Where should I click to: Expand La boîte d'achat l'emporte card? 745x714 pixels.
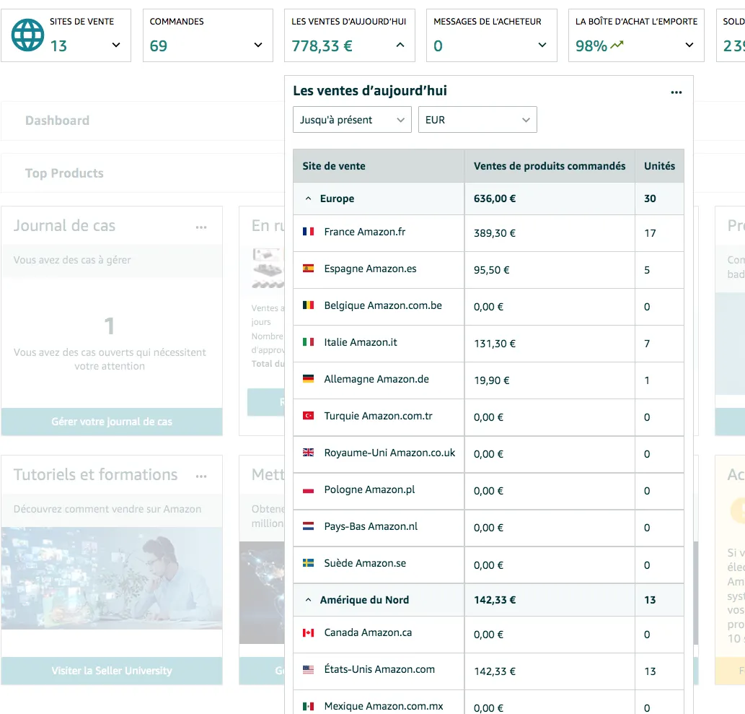tap(689, 45)
